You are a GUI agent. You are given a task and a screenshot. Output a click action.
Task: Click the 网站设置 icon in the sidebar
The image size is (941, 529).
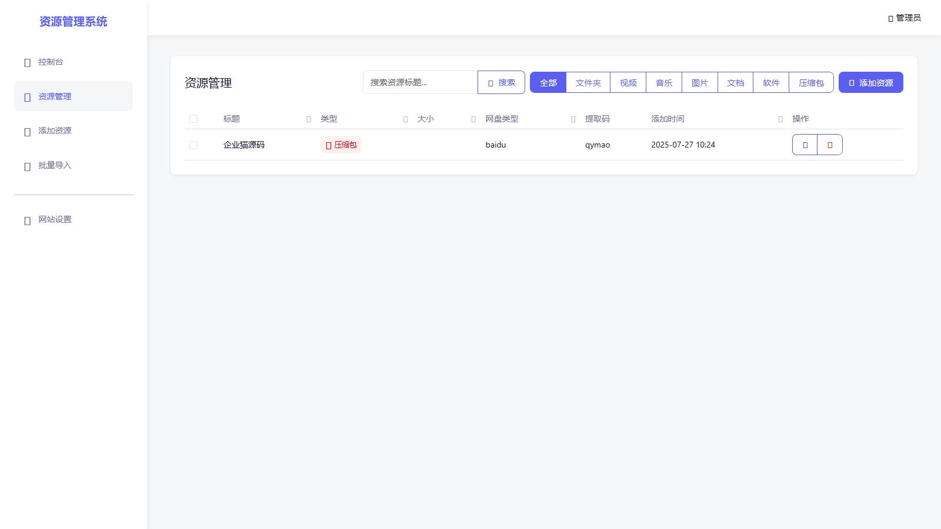pyautogui.click(x=27, y=220)
